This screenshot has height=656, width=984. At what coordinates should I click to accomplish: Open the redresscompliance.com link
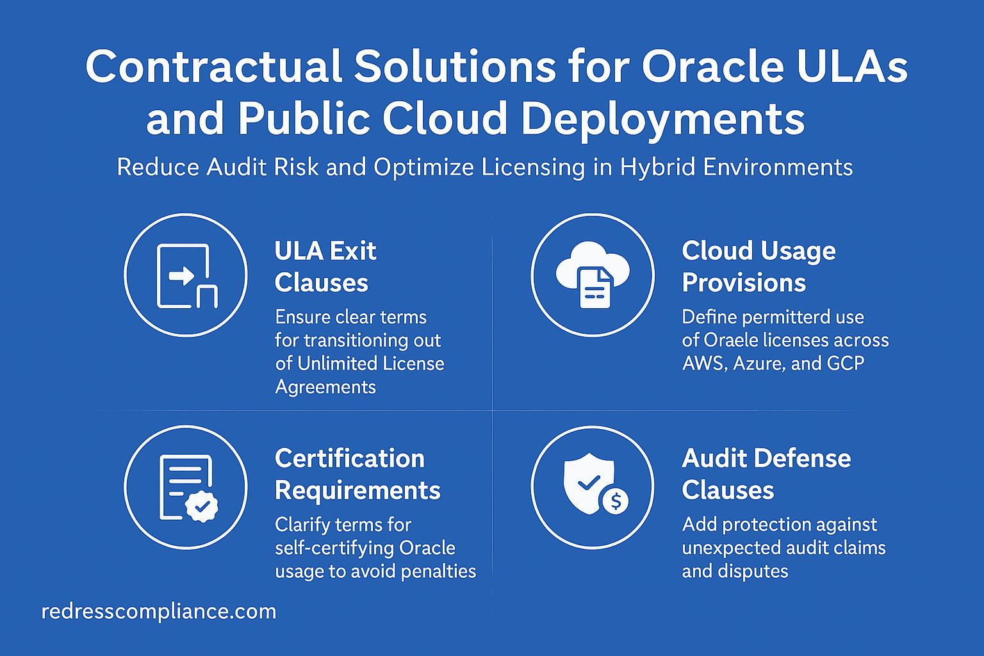(x=159, y=611)
